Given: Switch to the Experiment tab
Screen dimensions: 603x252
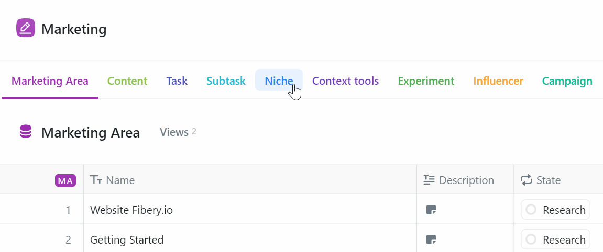Looking at the screenshot, I should [426, 81].
